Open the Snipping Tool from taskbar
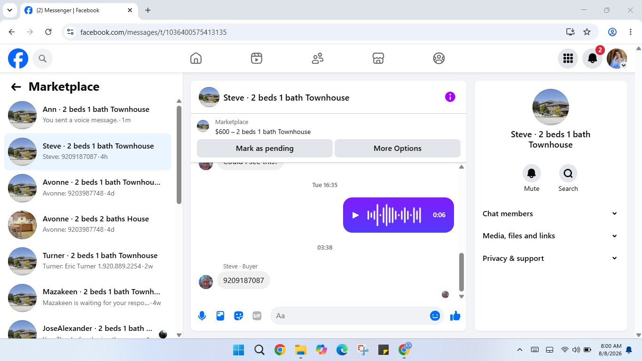This screenshot has width=642, height=361. pos(362,350)
